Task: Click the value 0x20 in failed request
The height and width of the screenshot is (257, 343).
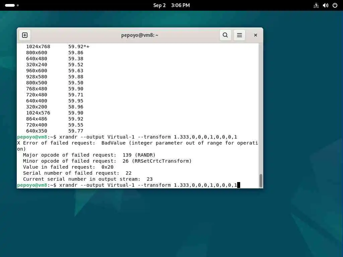Action: click(108, 167)
